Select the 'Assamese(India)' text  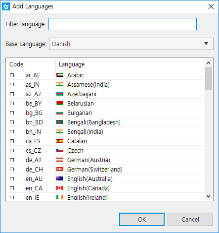88,85
